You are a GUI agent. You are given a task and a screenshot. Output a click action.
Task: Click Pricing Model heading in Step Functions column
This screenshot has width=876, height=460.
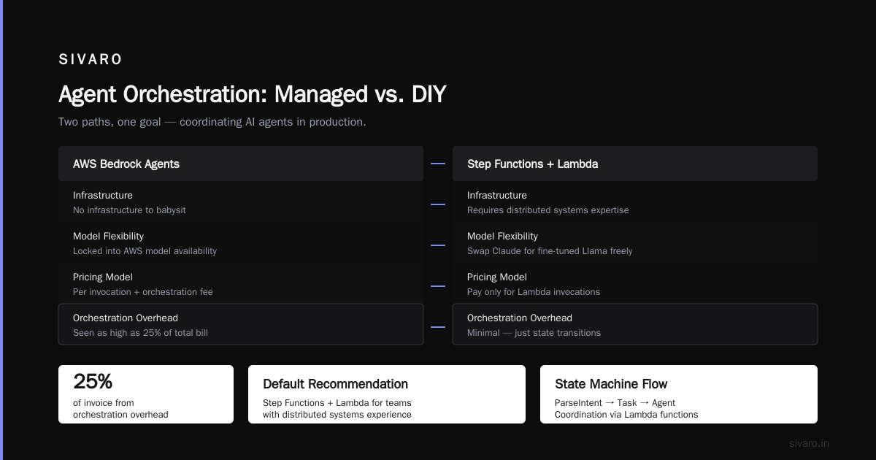pos(497,277)
